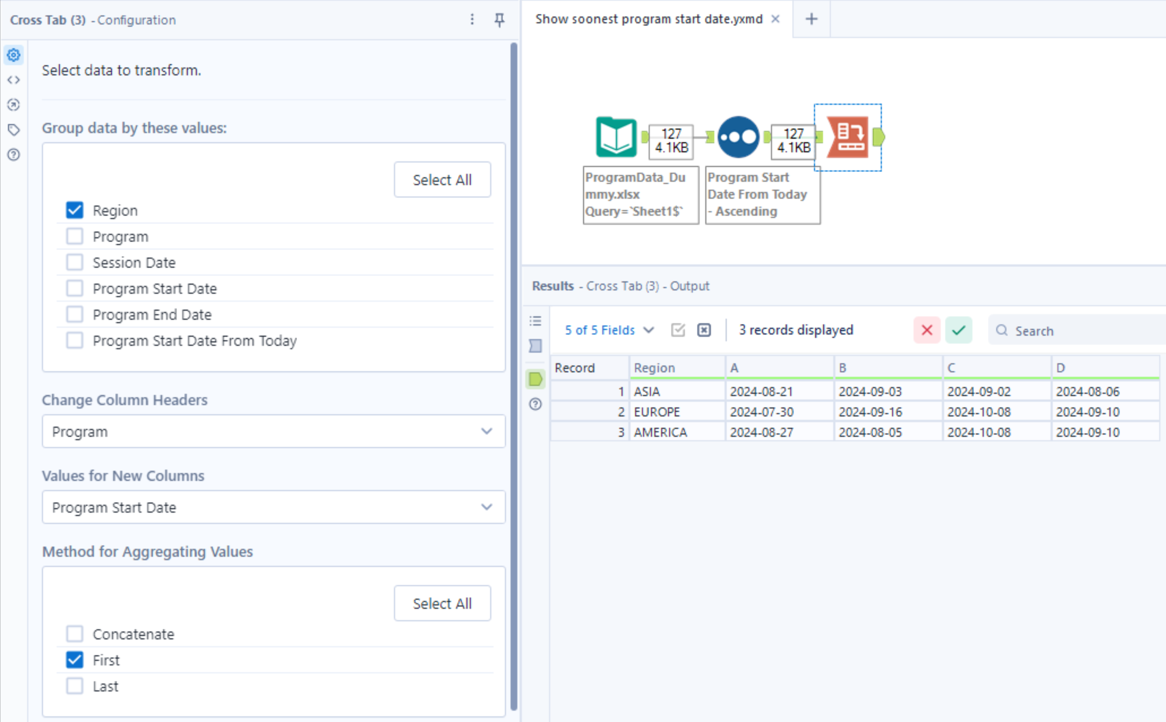This screenshot has height=722, width=1166.
Task: Uncheck the Region grouping checkbox
Action: [75, 210]
